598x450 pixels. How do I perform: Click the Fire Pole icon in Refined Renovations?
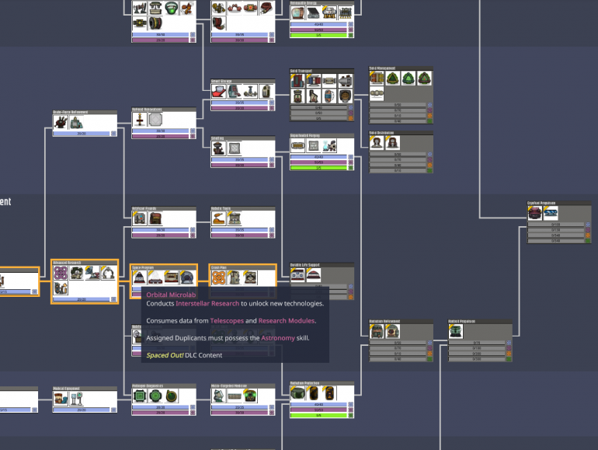[141, 120]
